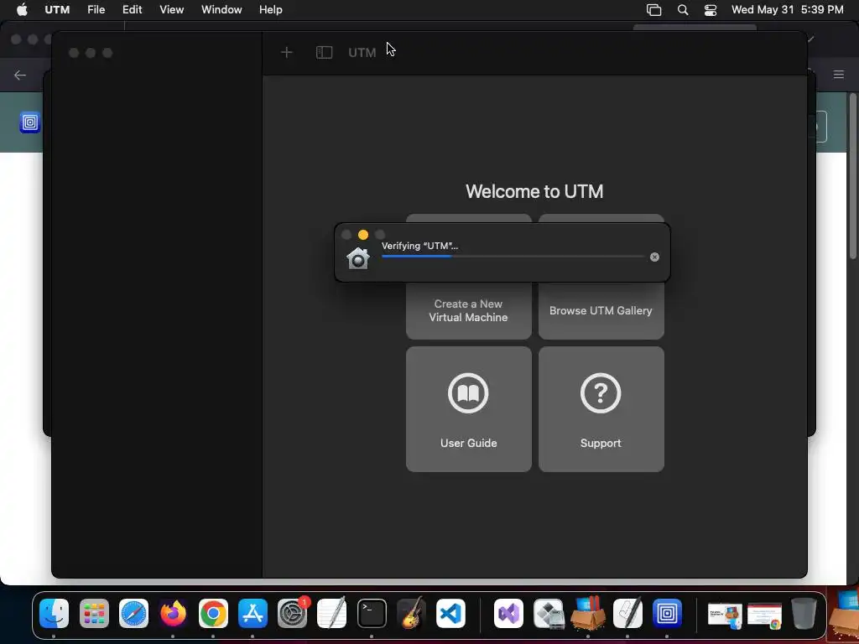Open System Settings from the Dock
Viewport: 859px width, 644px height.
293,613
